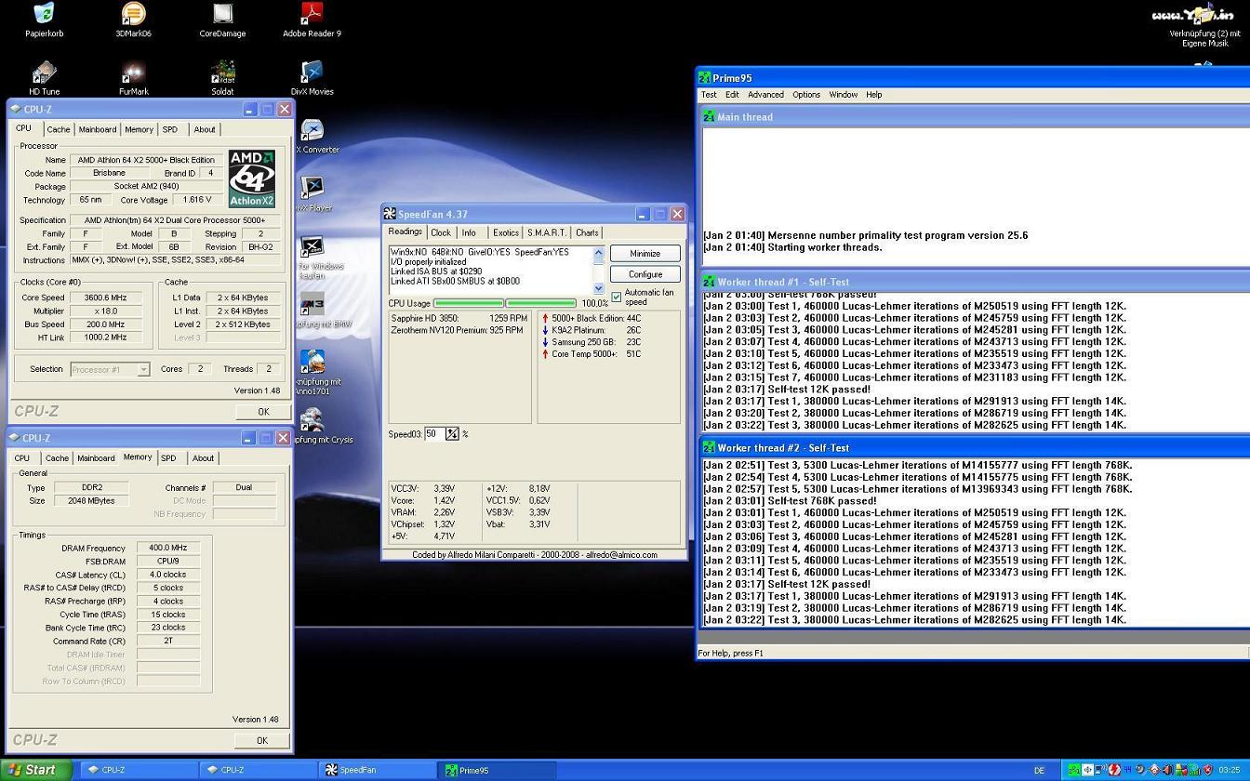Image resolution: width=1250 pixels, height=781 pixels.
Task: Click the SpeedFan Minimize button
Action: pyautogui.click(x=645, y=254)
